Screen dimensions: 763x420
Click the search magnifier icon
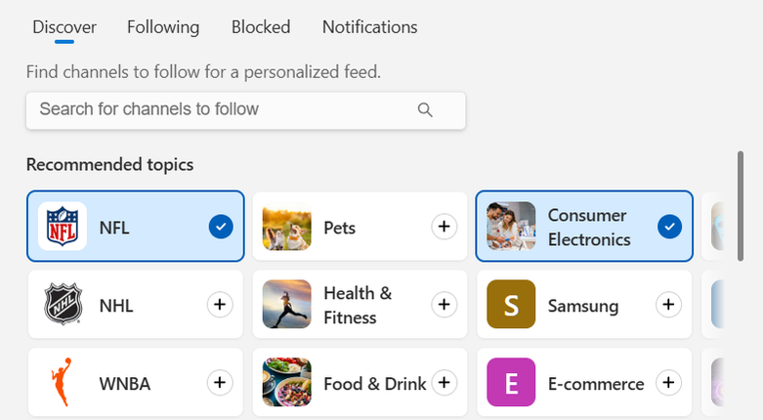pyautogui.click(x=425, y=109)
